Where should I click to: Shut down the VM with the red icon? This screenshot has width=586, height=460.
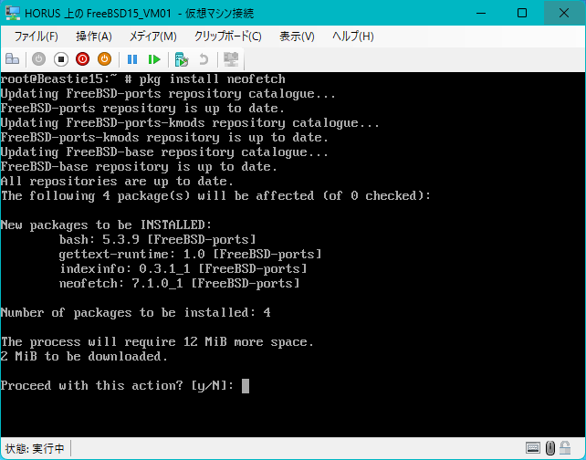click(82, 59)
